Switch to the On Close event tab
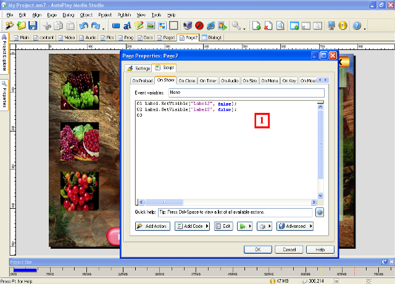Viewport: 395px width, 284px height. pos(187,80)
